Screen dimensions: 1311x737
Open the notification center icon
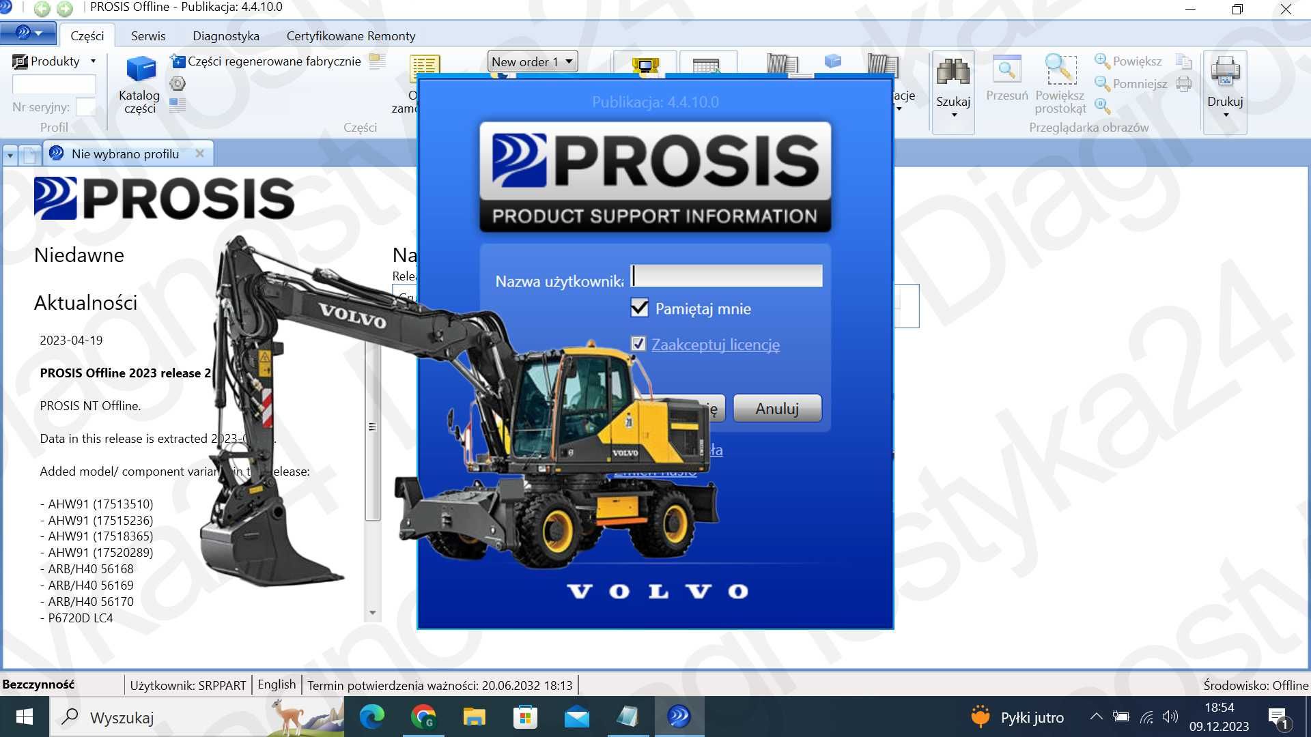click(x=1278, y=717)
